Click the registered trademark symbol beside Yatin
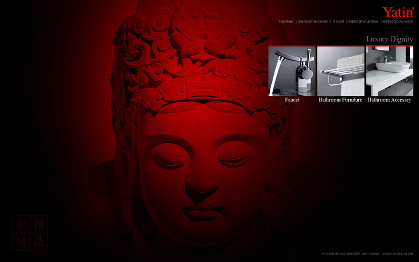Screen dimensions: 419x262 click(x=413, y=8)
